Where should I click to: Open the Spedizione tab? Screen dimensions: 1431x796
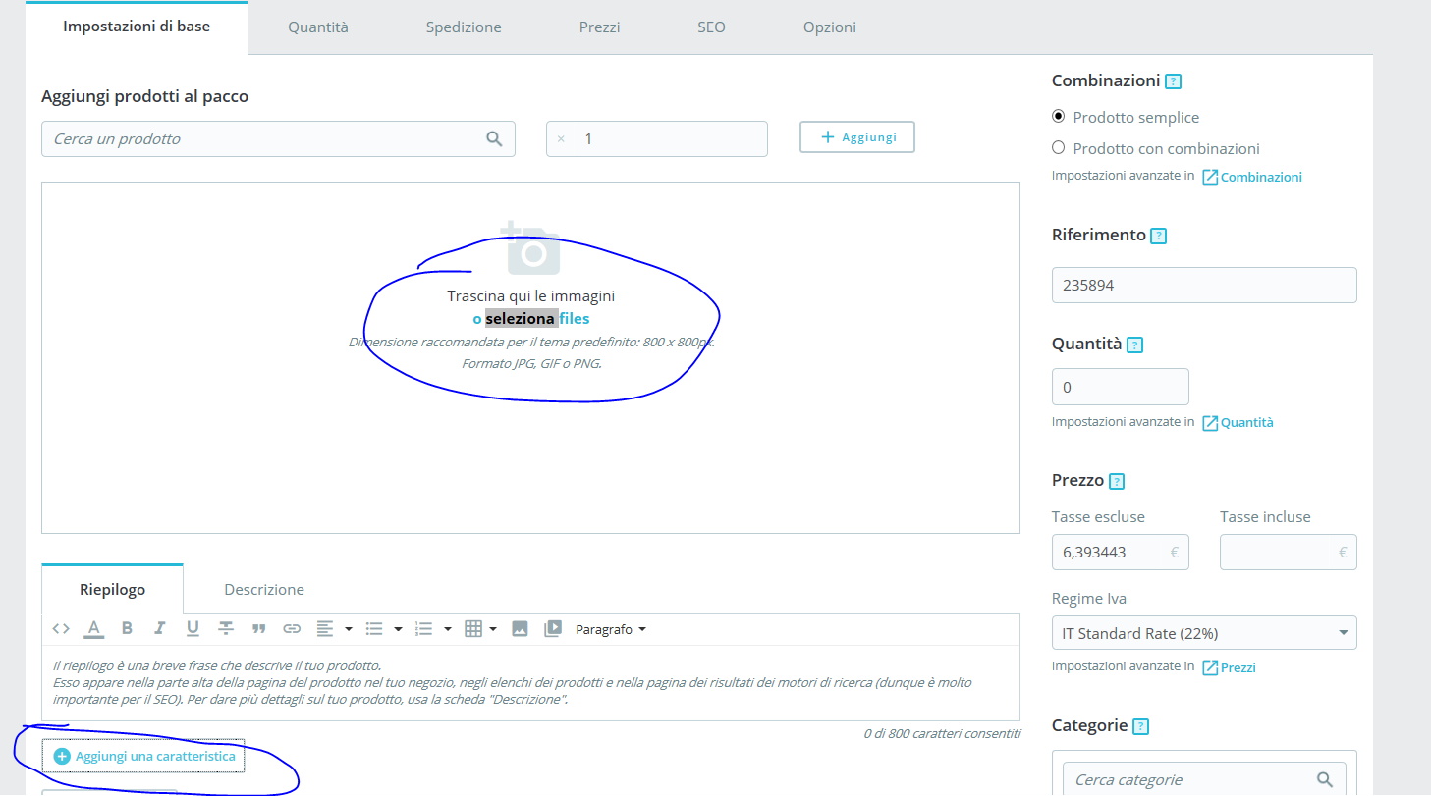point(464,27)
